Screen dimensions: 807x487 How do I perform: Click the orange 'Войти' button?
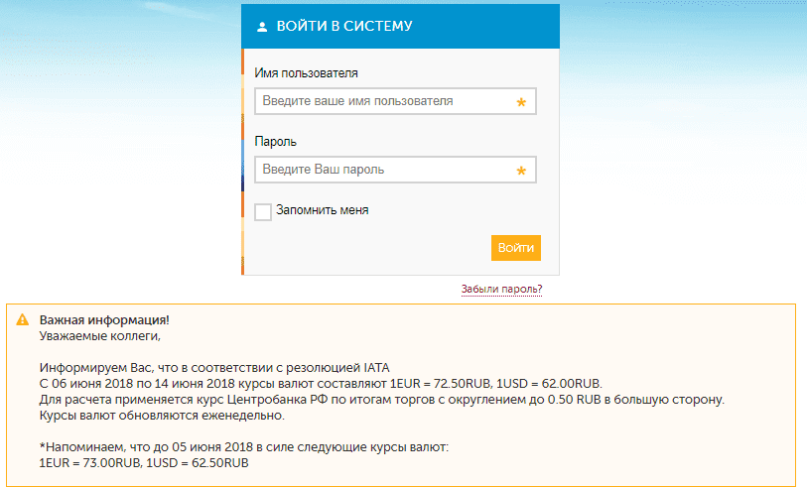coord(516,248)
